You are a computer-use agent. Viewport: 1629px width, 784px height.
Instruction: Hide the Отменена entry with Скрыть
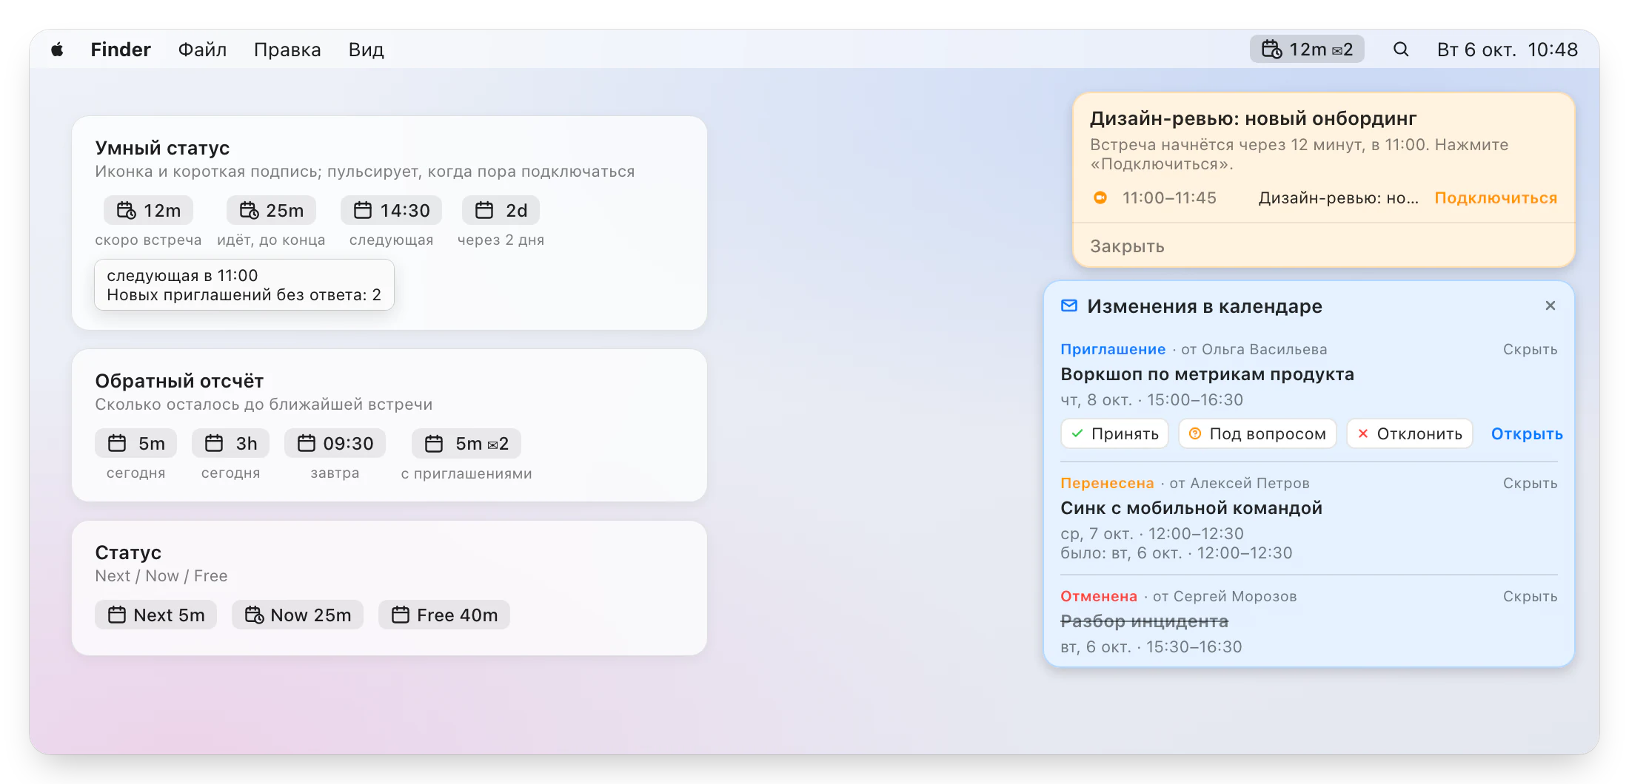(1530, 596)
